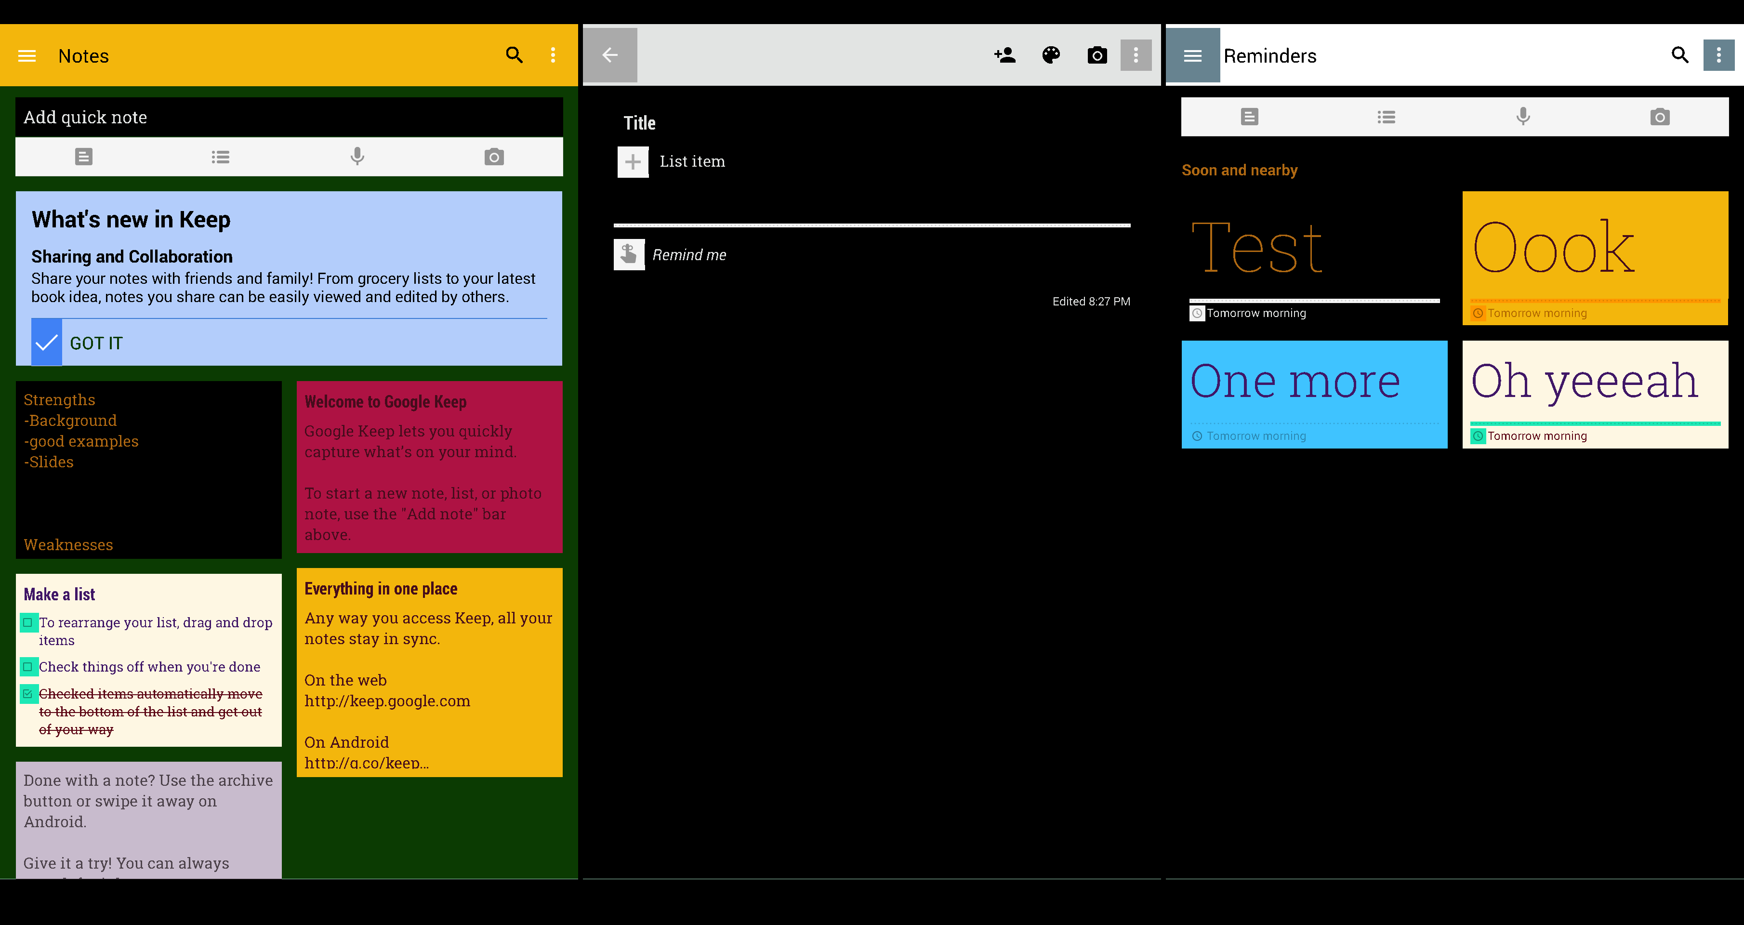Open the Oh yeeeah reminder note

click(1595, 394)
